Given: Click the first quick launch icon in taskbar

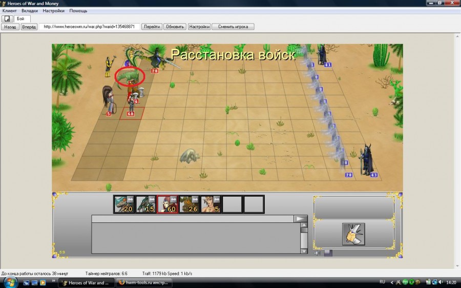Looking at the screenshot, I should coord(26,283).
